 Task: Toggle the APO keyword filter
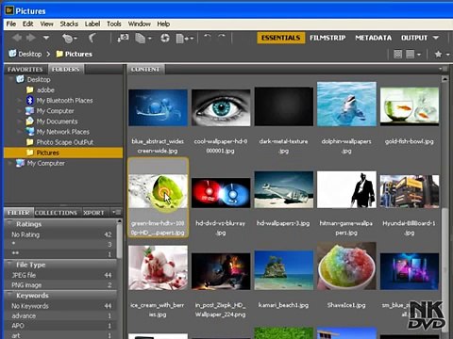(60, 326)
